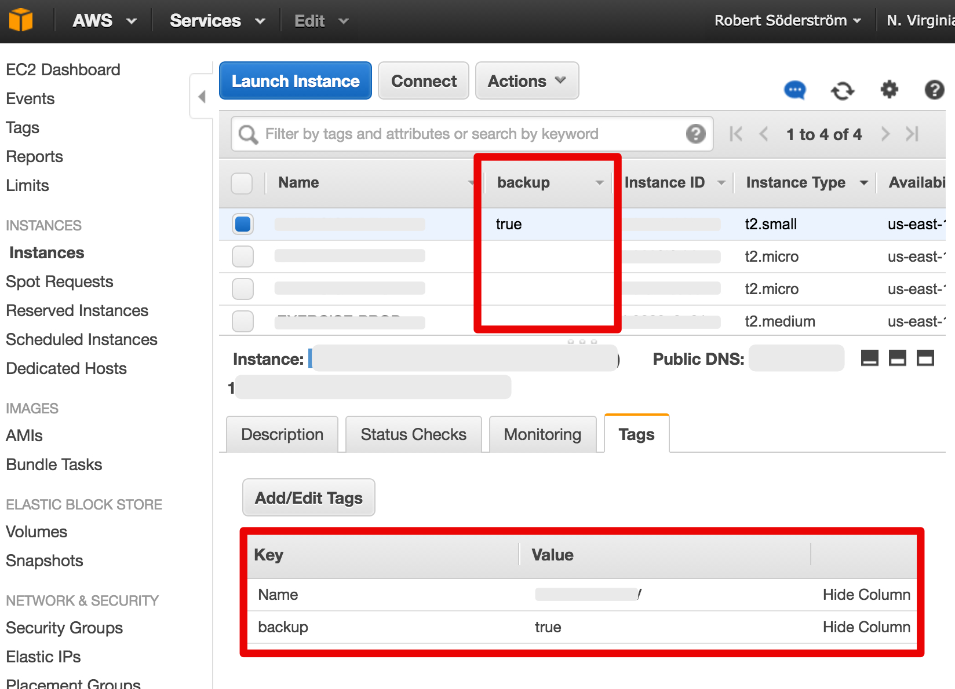The width and height of the screenshot is (955, 689).
Task: Open Reports in the sidebar
Action: click(34, 156)
